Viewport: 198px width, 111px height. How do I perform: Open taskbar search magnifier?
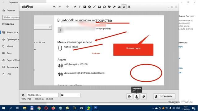click(x=11, y=108)
